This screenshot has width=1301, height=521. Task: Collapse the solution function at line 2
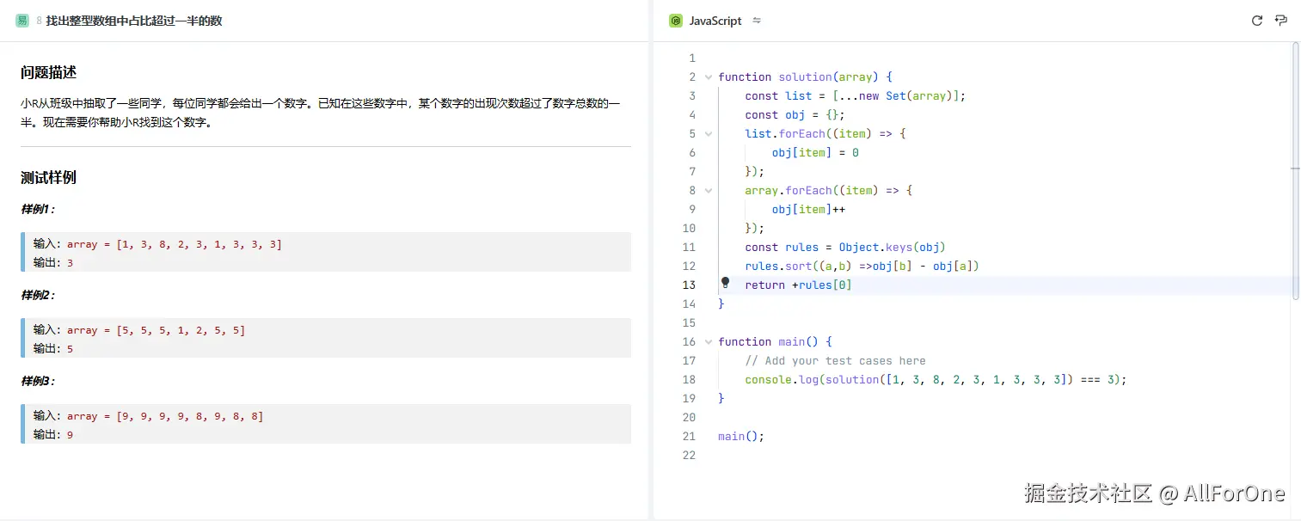(708, 77)
